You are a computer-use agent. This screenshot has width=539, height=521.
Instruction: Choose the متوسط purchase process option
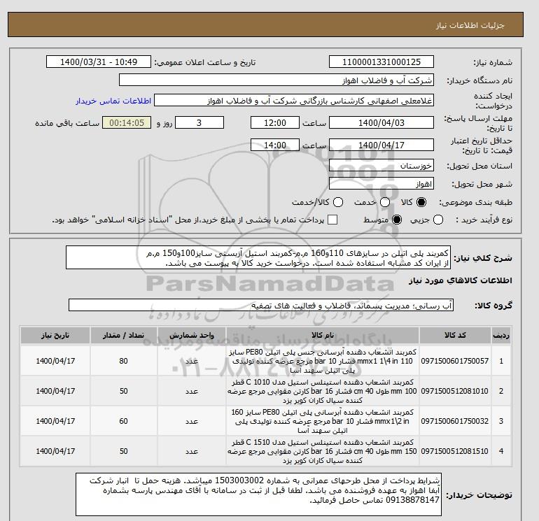397,220
